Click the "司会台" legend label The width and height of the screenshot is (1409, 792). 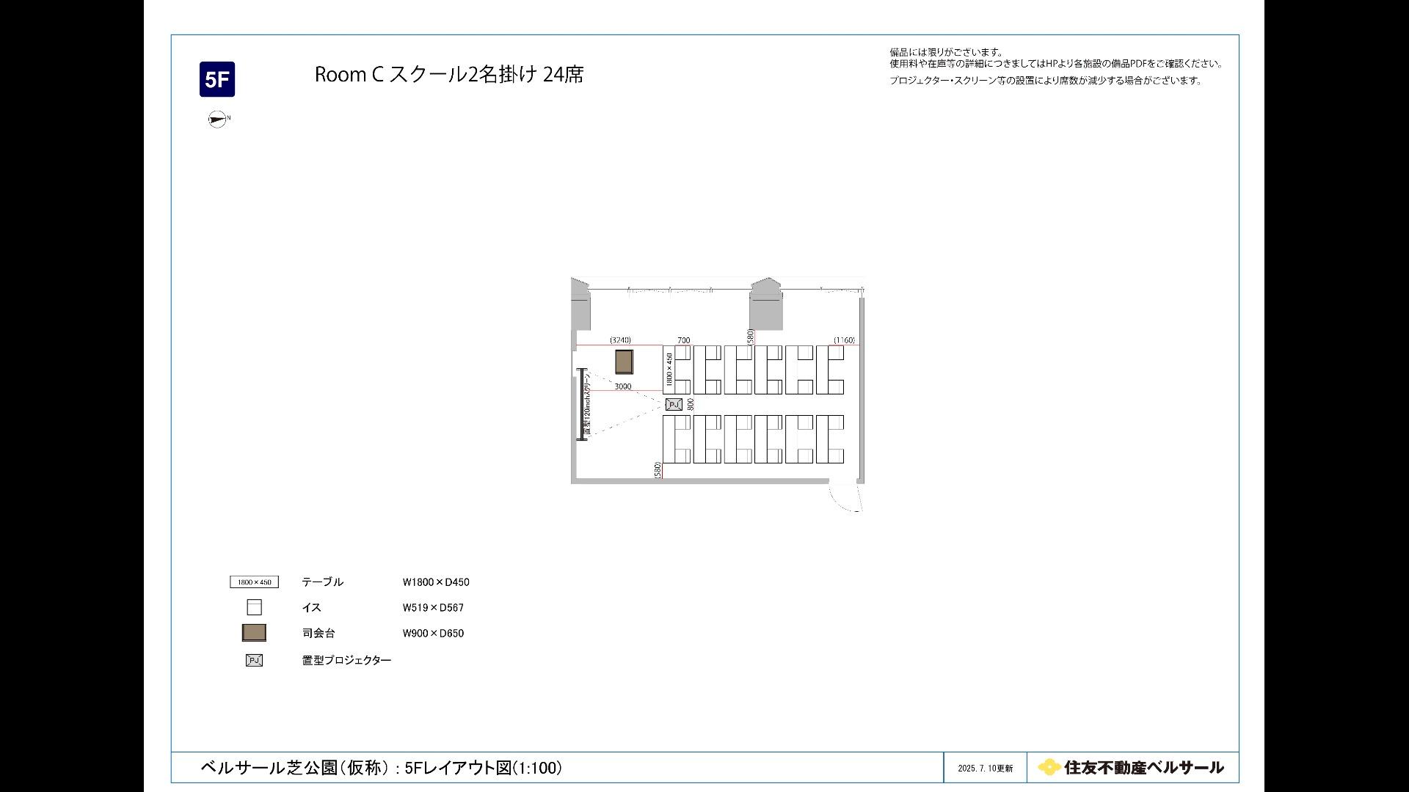[x=318, y=634]
